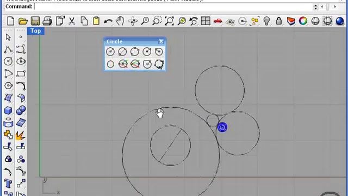Viewport: 348px width, 196px height.
Task: Select the Circle by 3 Points tool in the Circle palette
Action: (x=135, y=52)
